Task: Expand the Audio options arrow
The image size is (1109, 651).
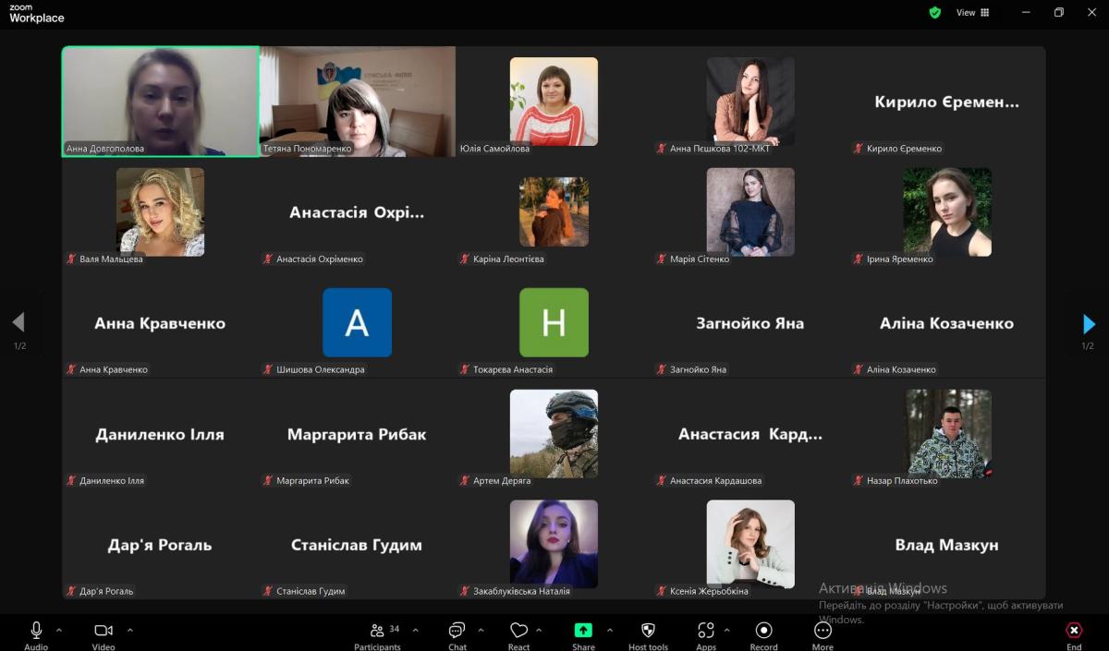Action: (x=59, y=630)
